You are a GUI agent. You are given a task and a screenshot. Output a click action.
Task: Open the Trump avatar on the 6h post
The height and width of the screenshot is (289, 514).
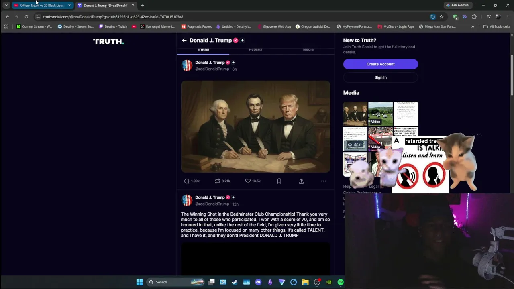tap(187, 65)
